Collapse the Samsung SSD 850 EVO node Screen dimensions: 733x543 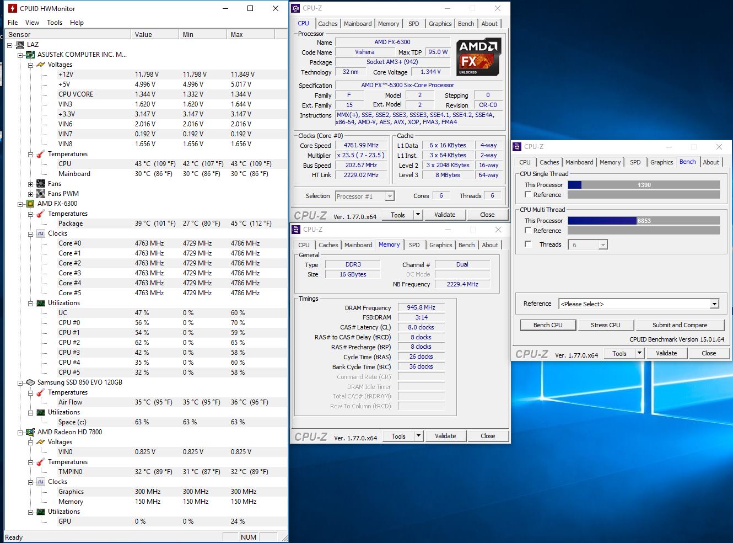point(20,382)
